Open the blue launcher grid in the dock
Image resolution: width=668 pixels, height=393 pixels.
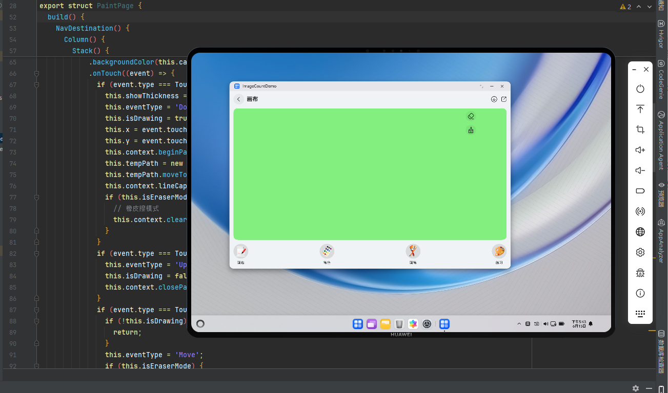[x=358, y=324]
